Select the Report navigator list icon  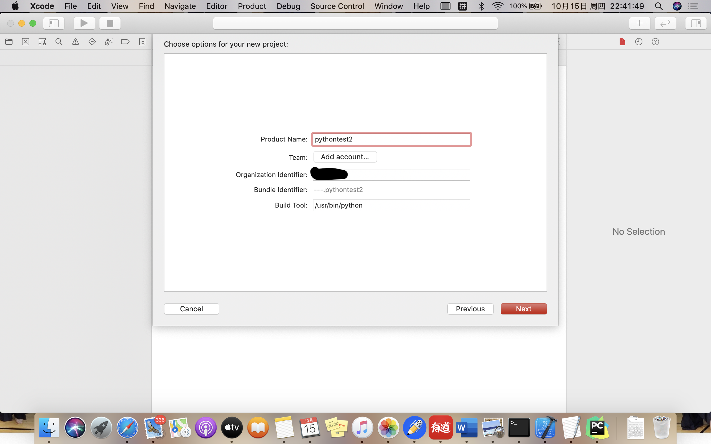click(142, 41)
